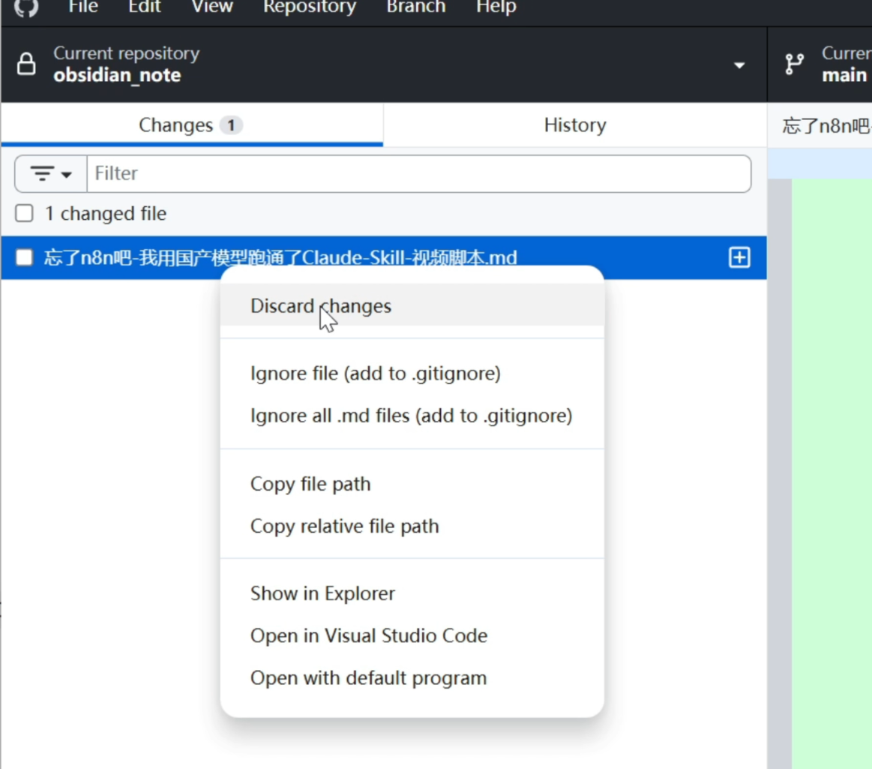Open the current branch main selector
This screenshot has width=872, height=769.
tap(820, 65)
